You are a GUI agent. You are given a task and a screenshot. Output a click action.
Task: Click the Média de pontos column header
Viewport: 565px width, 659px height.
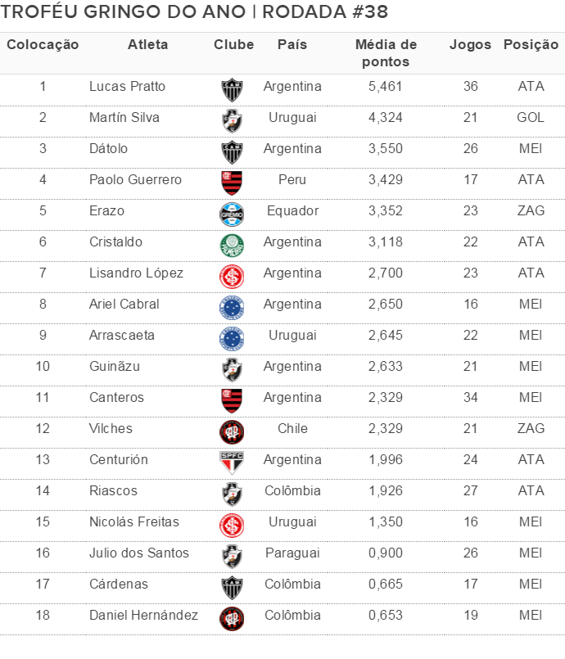(386, 53)
